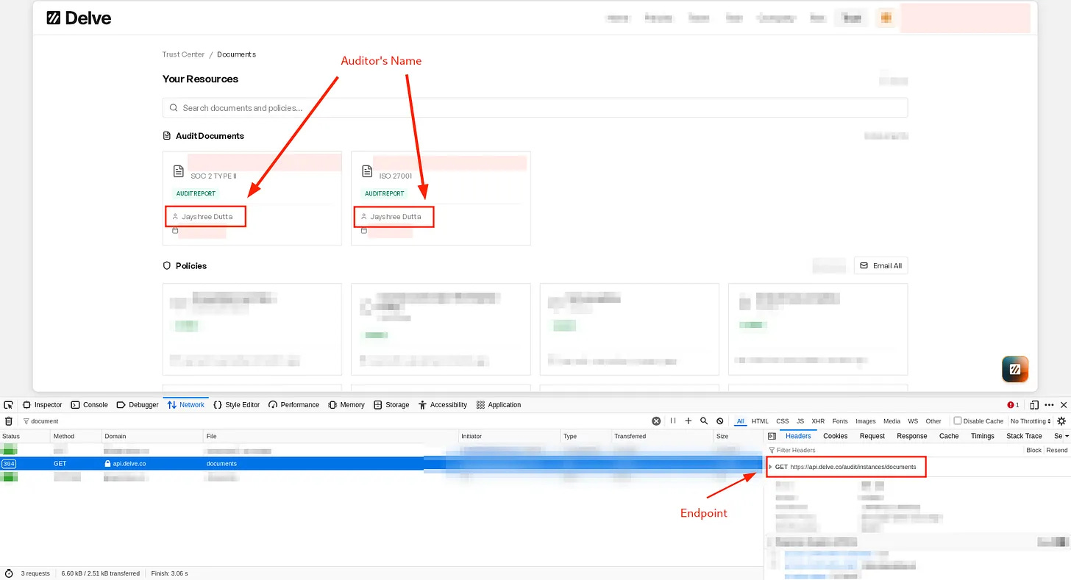Expand the GET request URL disclosure triangle

point(770,468)
